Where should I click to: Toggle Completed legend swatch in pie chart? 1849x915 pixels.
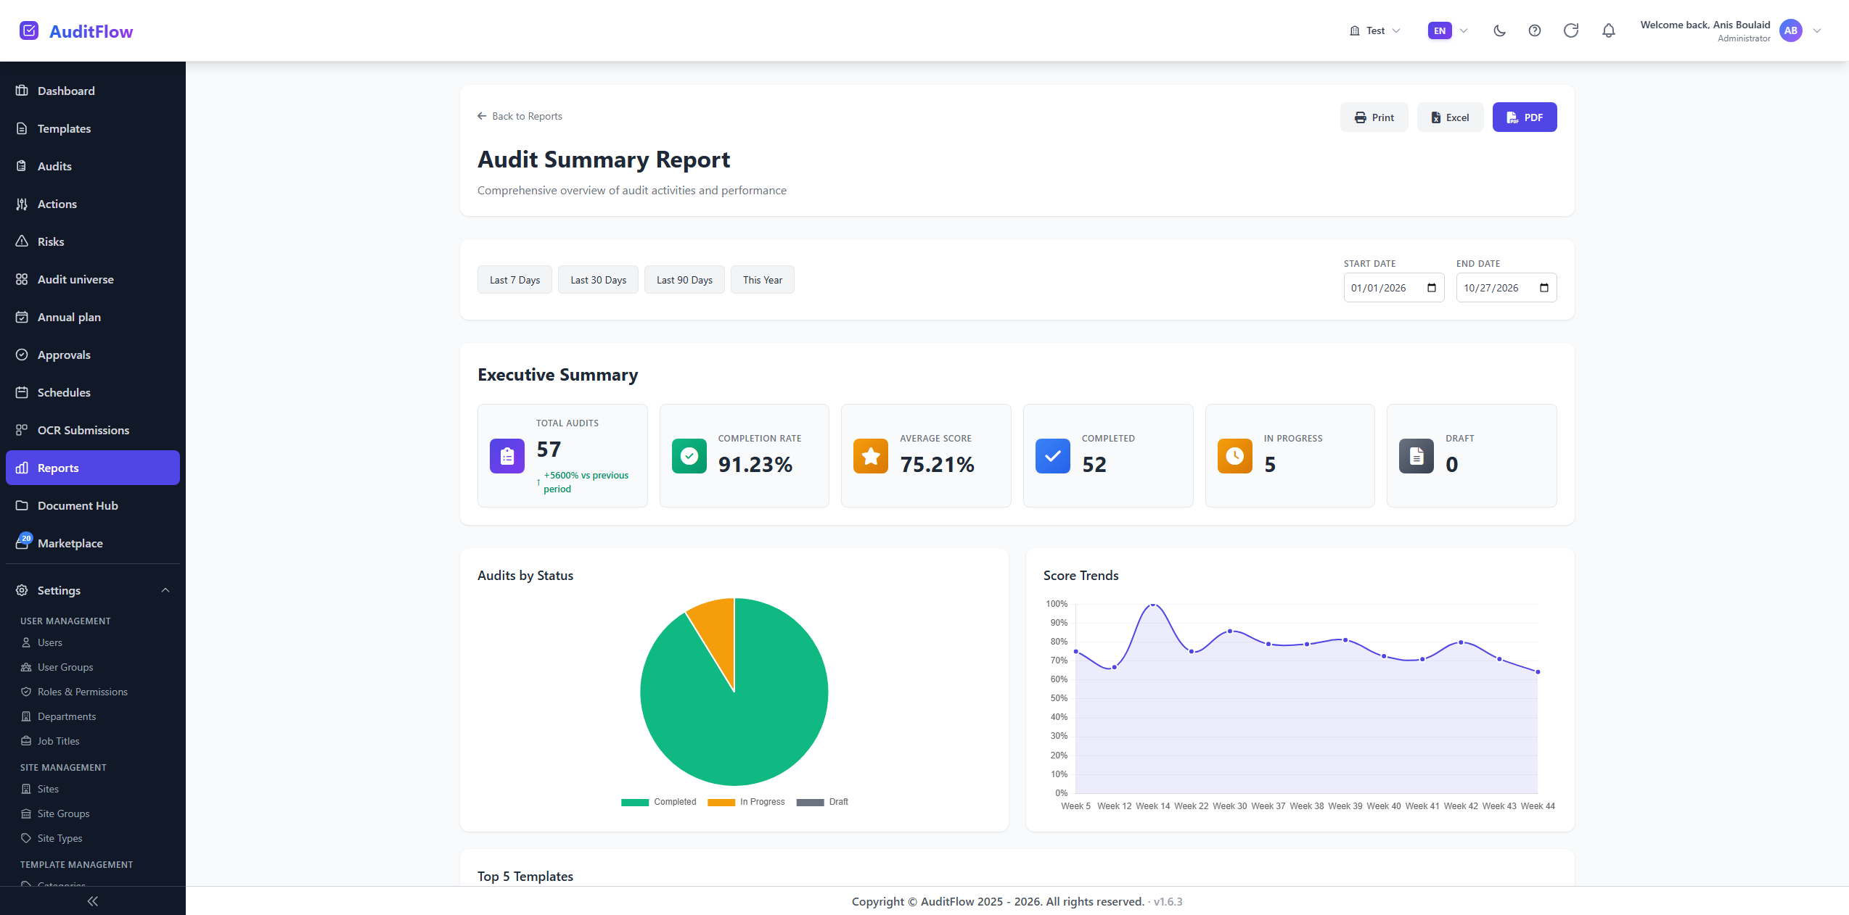635,802
